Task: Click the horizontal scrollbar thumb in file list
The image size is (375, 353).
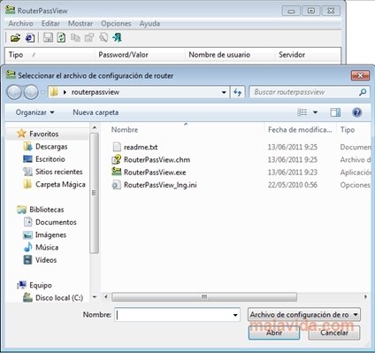Action: 204,296
